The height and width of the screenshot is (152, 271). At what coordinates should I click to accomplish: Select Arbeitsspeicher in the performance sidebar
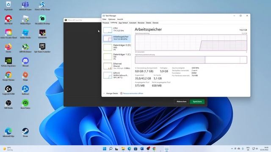pyautogui.click(x=117, y=38)
